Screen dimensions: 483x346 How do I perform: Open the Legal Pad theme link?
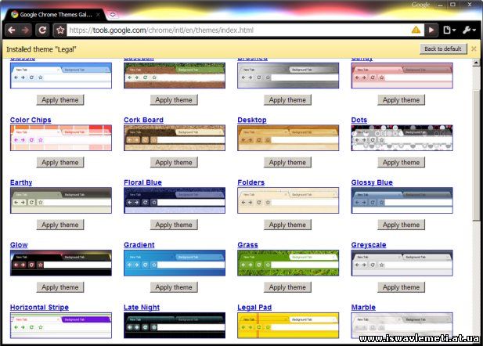pyautogui.click(x=254, y=307)
